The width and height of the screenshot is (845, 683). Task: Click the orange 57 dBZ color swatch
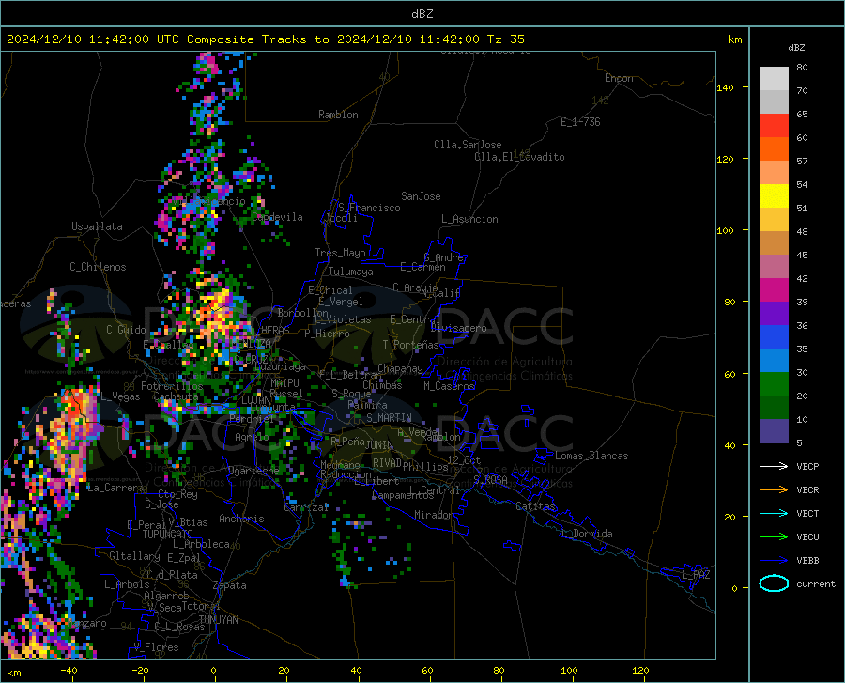pos(774,149)
